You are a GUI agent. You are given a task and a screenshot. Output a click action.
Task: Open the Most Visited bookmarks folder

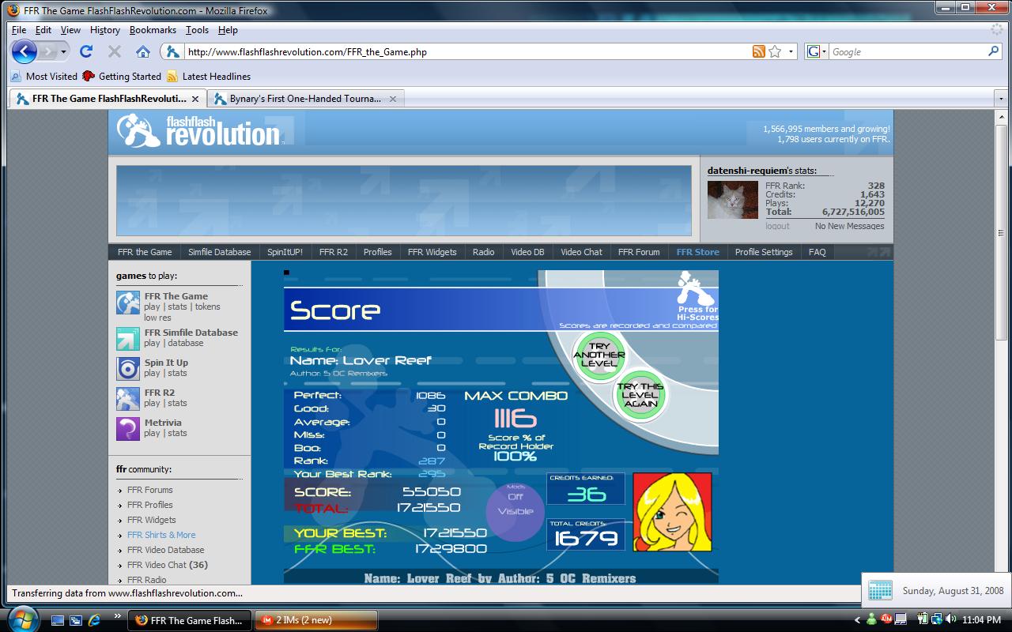coord(44,77)
